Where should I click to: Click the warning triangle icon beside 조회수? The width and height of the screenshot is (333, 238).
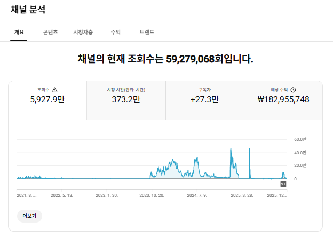coord(54,90)
